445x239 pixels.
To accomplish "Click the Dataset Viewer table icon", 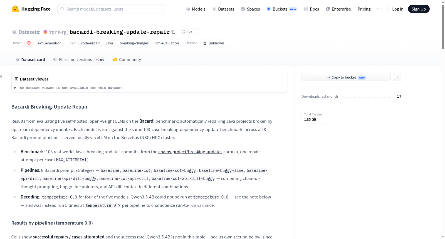I will (x=17, y=79).
